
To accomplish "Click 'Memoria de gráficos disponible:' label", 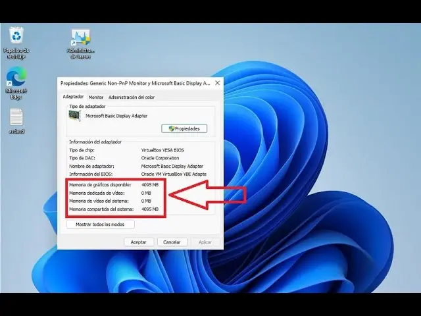I will pyautogui.click(x=100, y=185).
